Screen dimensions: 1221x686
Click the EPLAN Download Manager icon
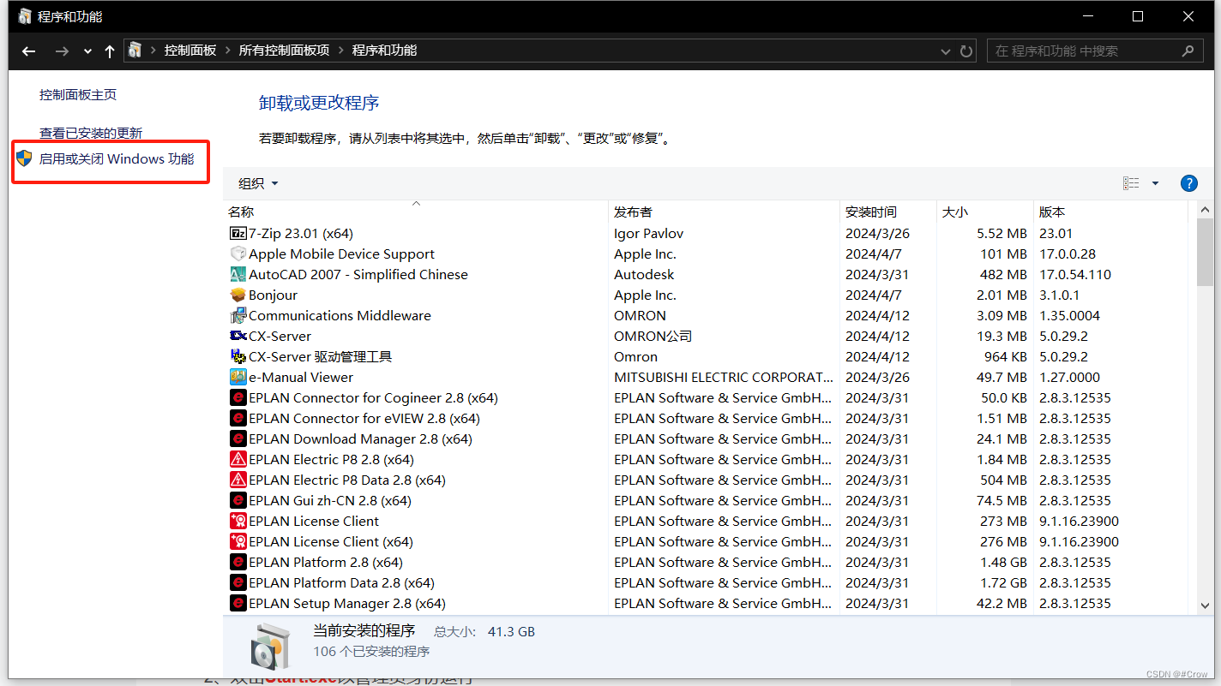238,438
